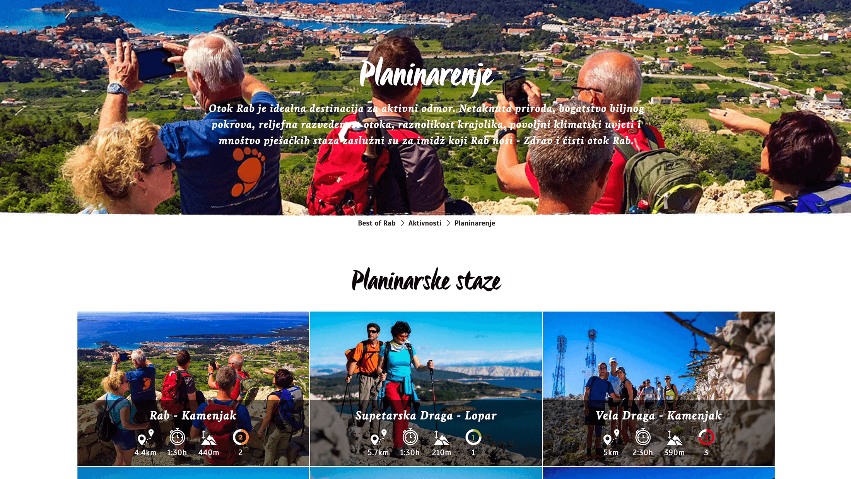Click distance pin icon above 5km
Image resolution: width=851 pixels, height=479 pixels.
click(x=612, y=438)
